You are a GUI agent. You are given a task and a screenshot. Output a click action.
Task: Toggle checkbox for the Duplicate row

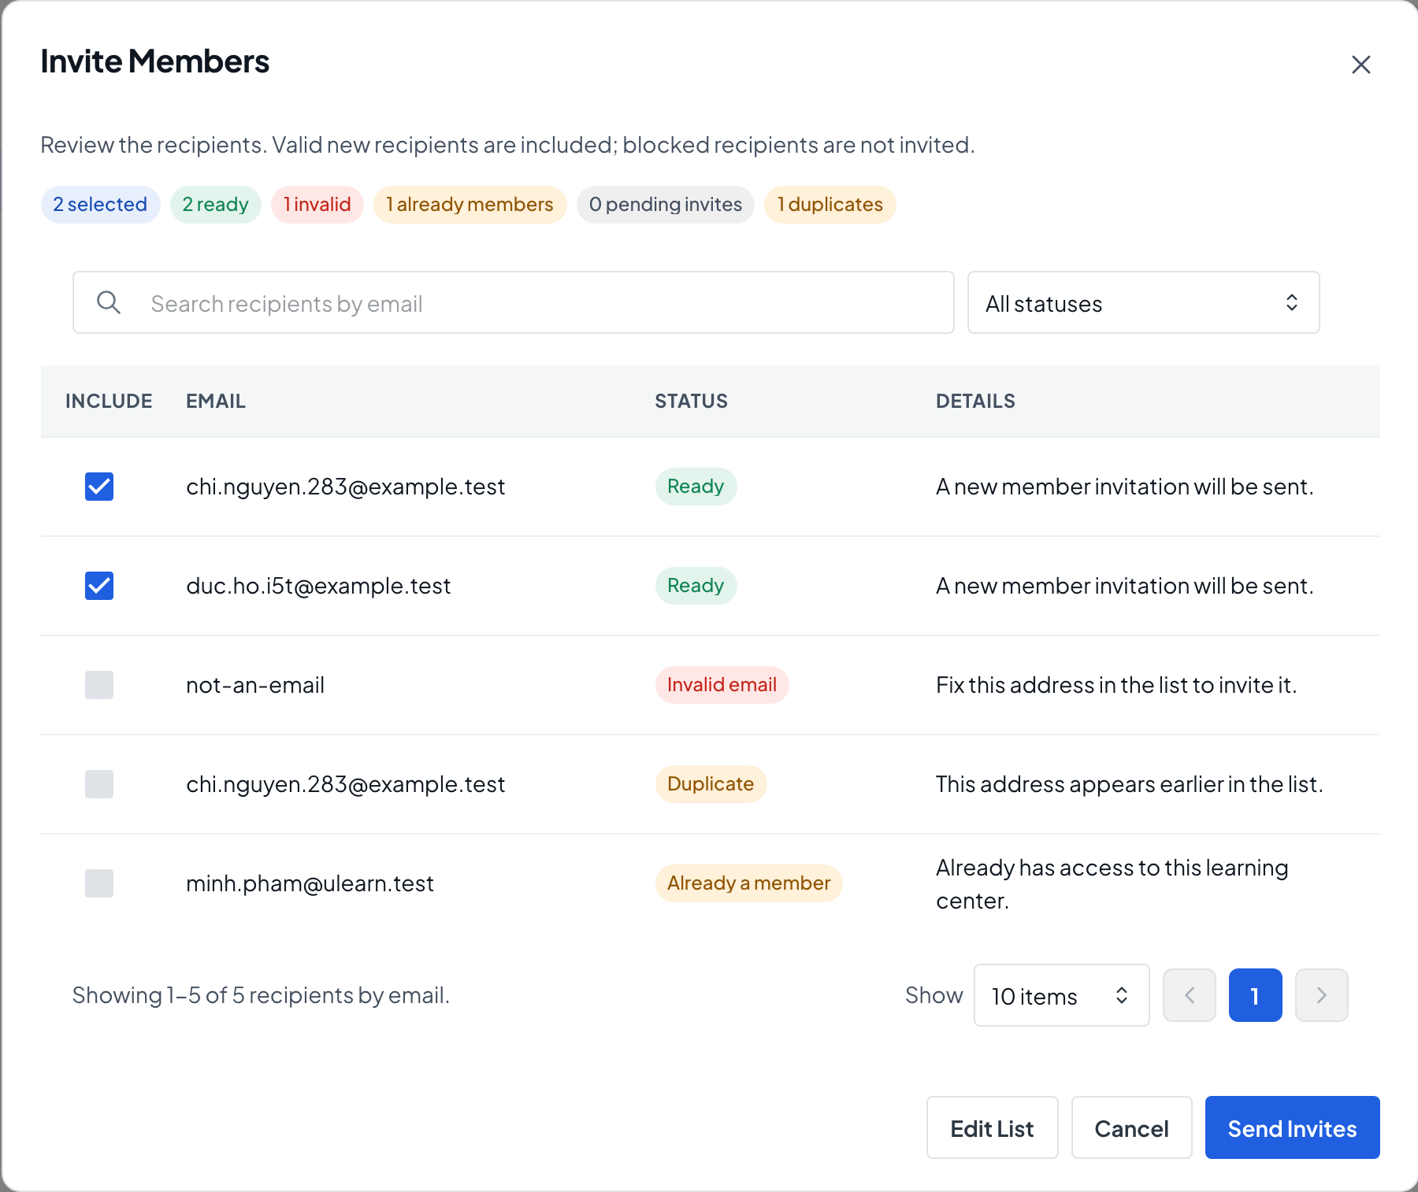(x=99, y=784)
